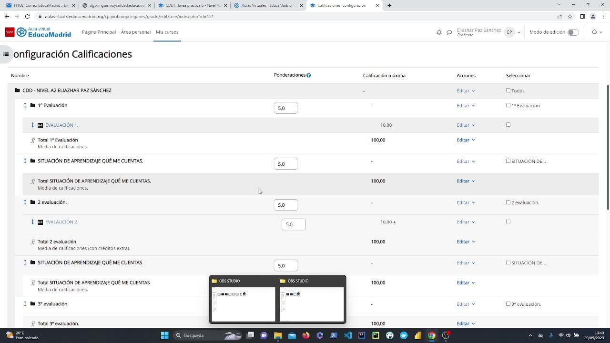Click the move icon for 2 evaluación.
Screen dimensions: 610x343
tap(25, 202)
